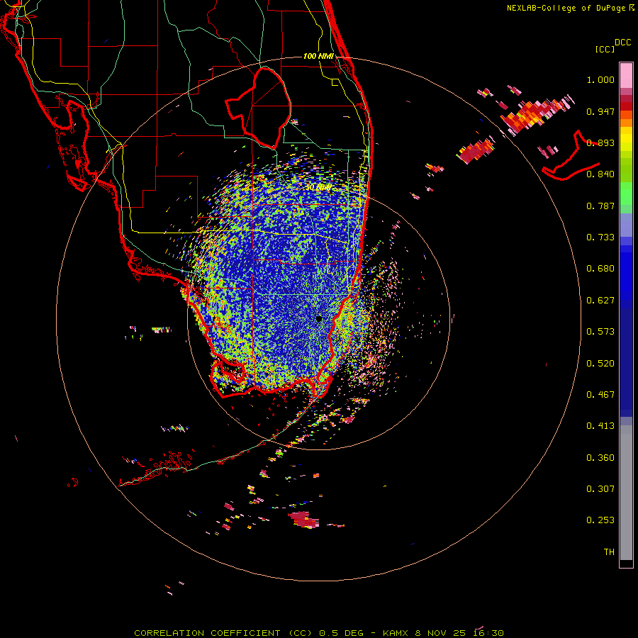Click the TH threshold legend label
The height and width of the screenshot is (638, 638).
click(609, 552)
